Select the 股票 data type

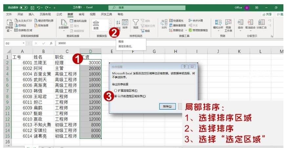96,25
